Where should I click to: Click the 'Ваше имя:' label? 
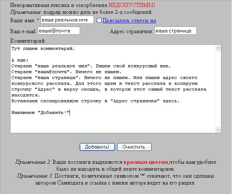pos(22,20)
